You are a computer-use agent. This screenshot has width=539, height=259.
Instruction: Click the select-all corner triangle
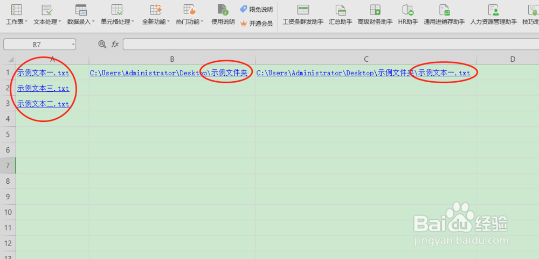[x=10, y=59]
